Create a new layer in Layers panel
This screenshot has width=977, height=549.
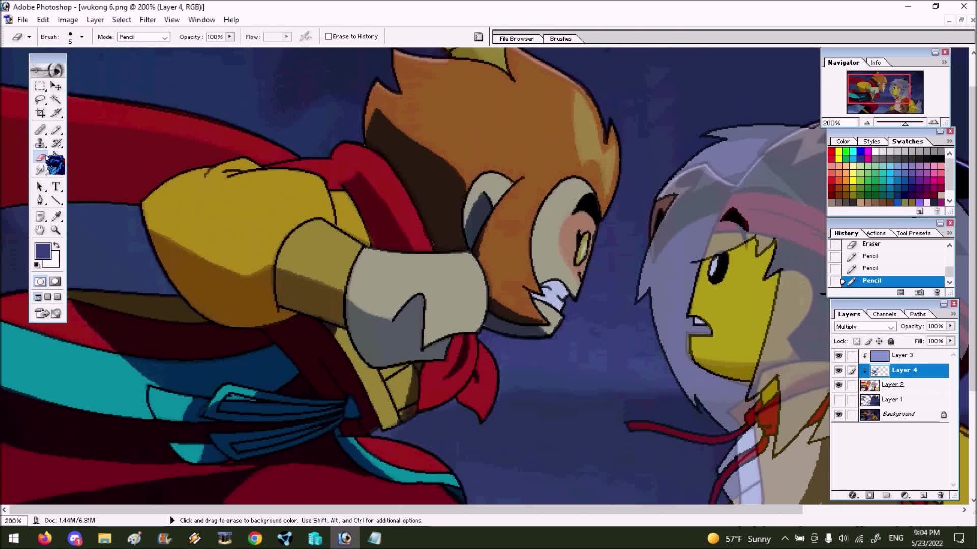923,495
